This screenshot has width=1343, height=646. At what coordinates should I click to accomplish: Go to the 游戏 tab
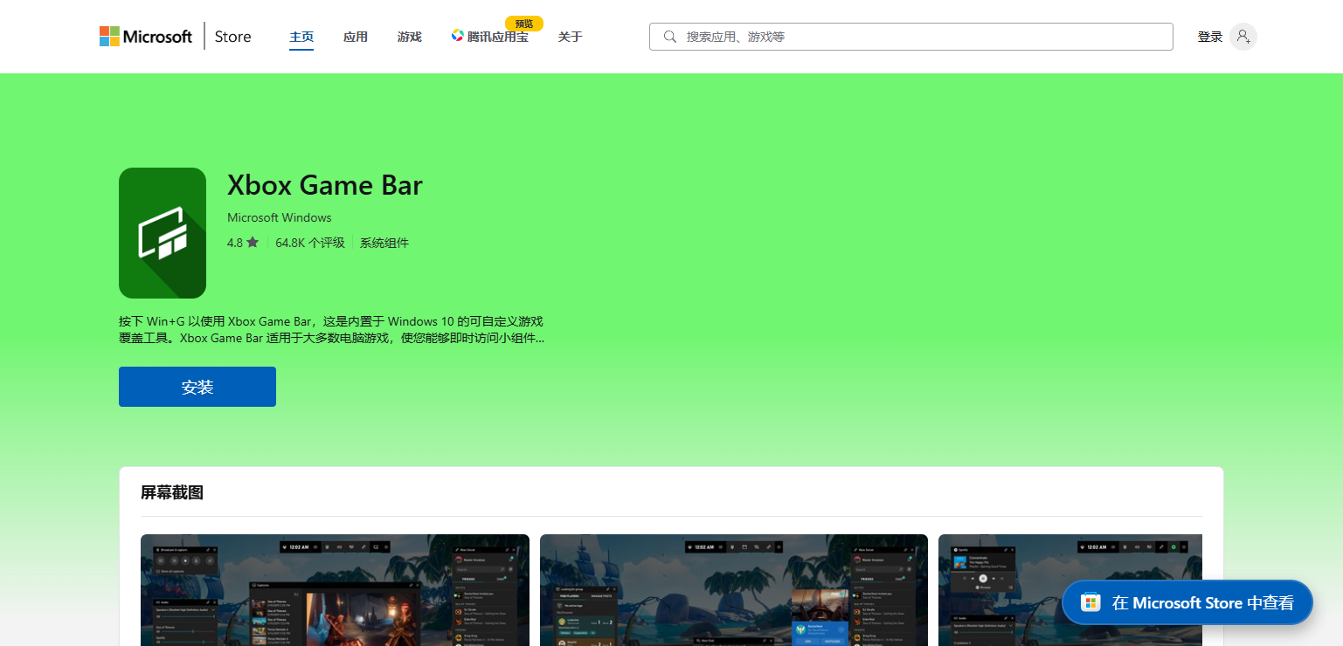tap(410, 37)
